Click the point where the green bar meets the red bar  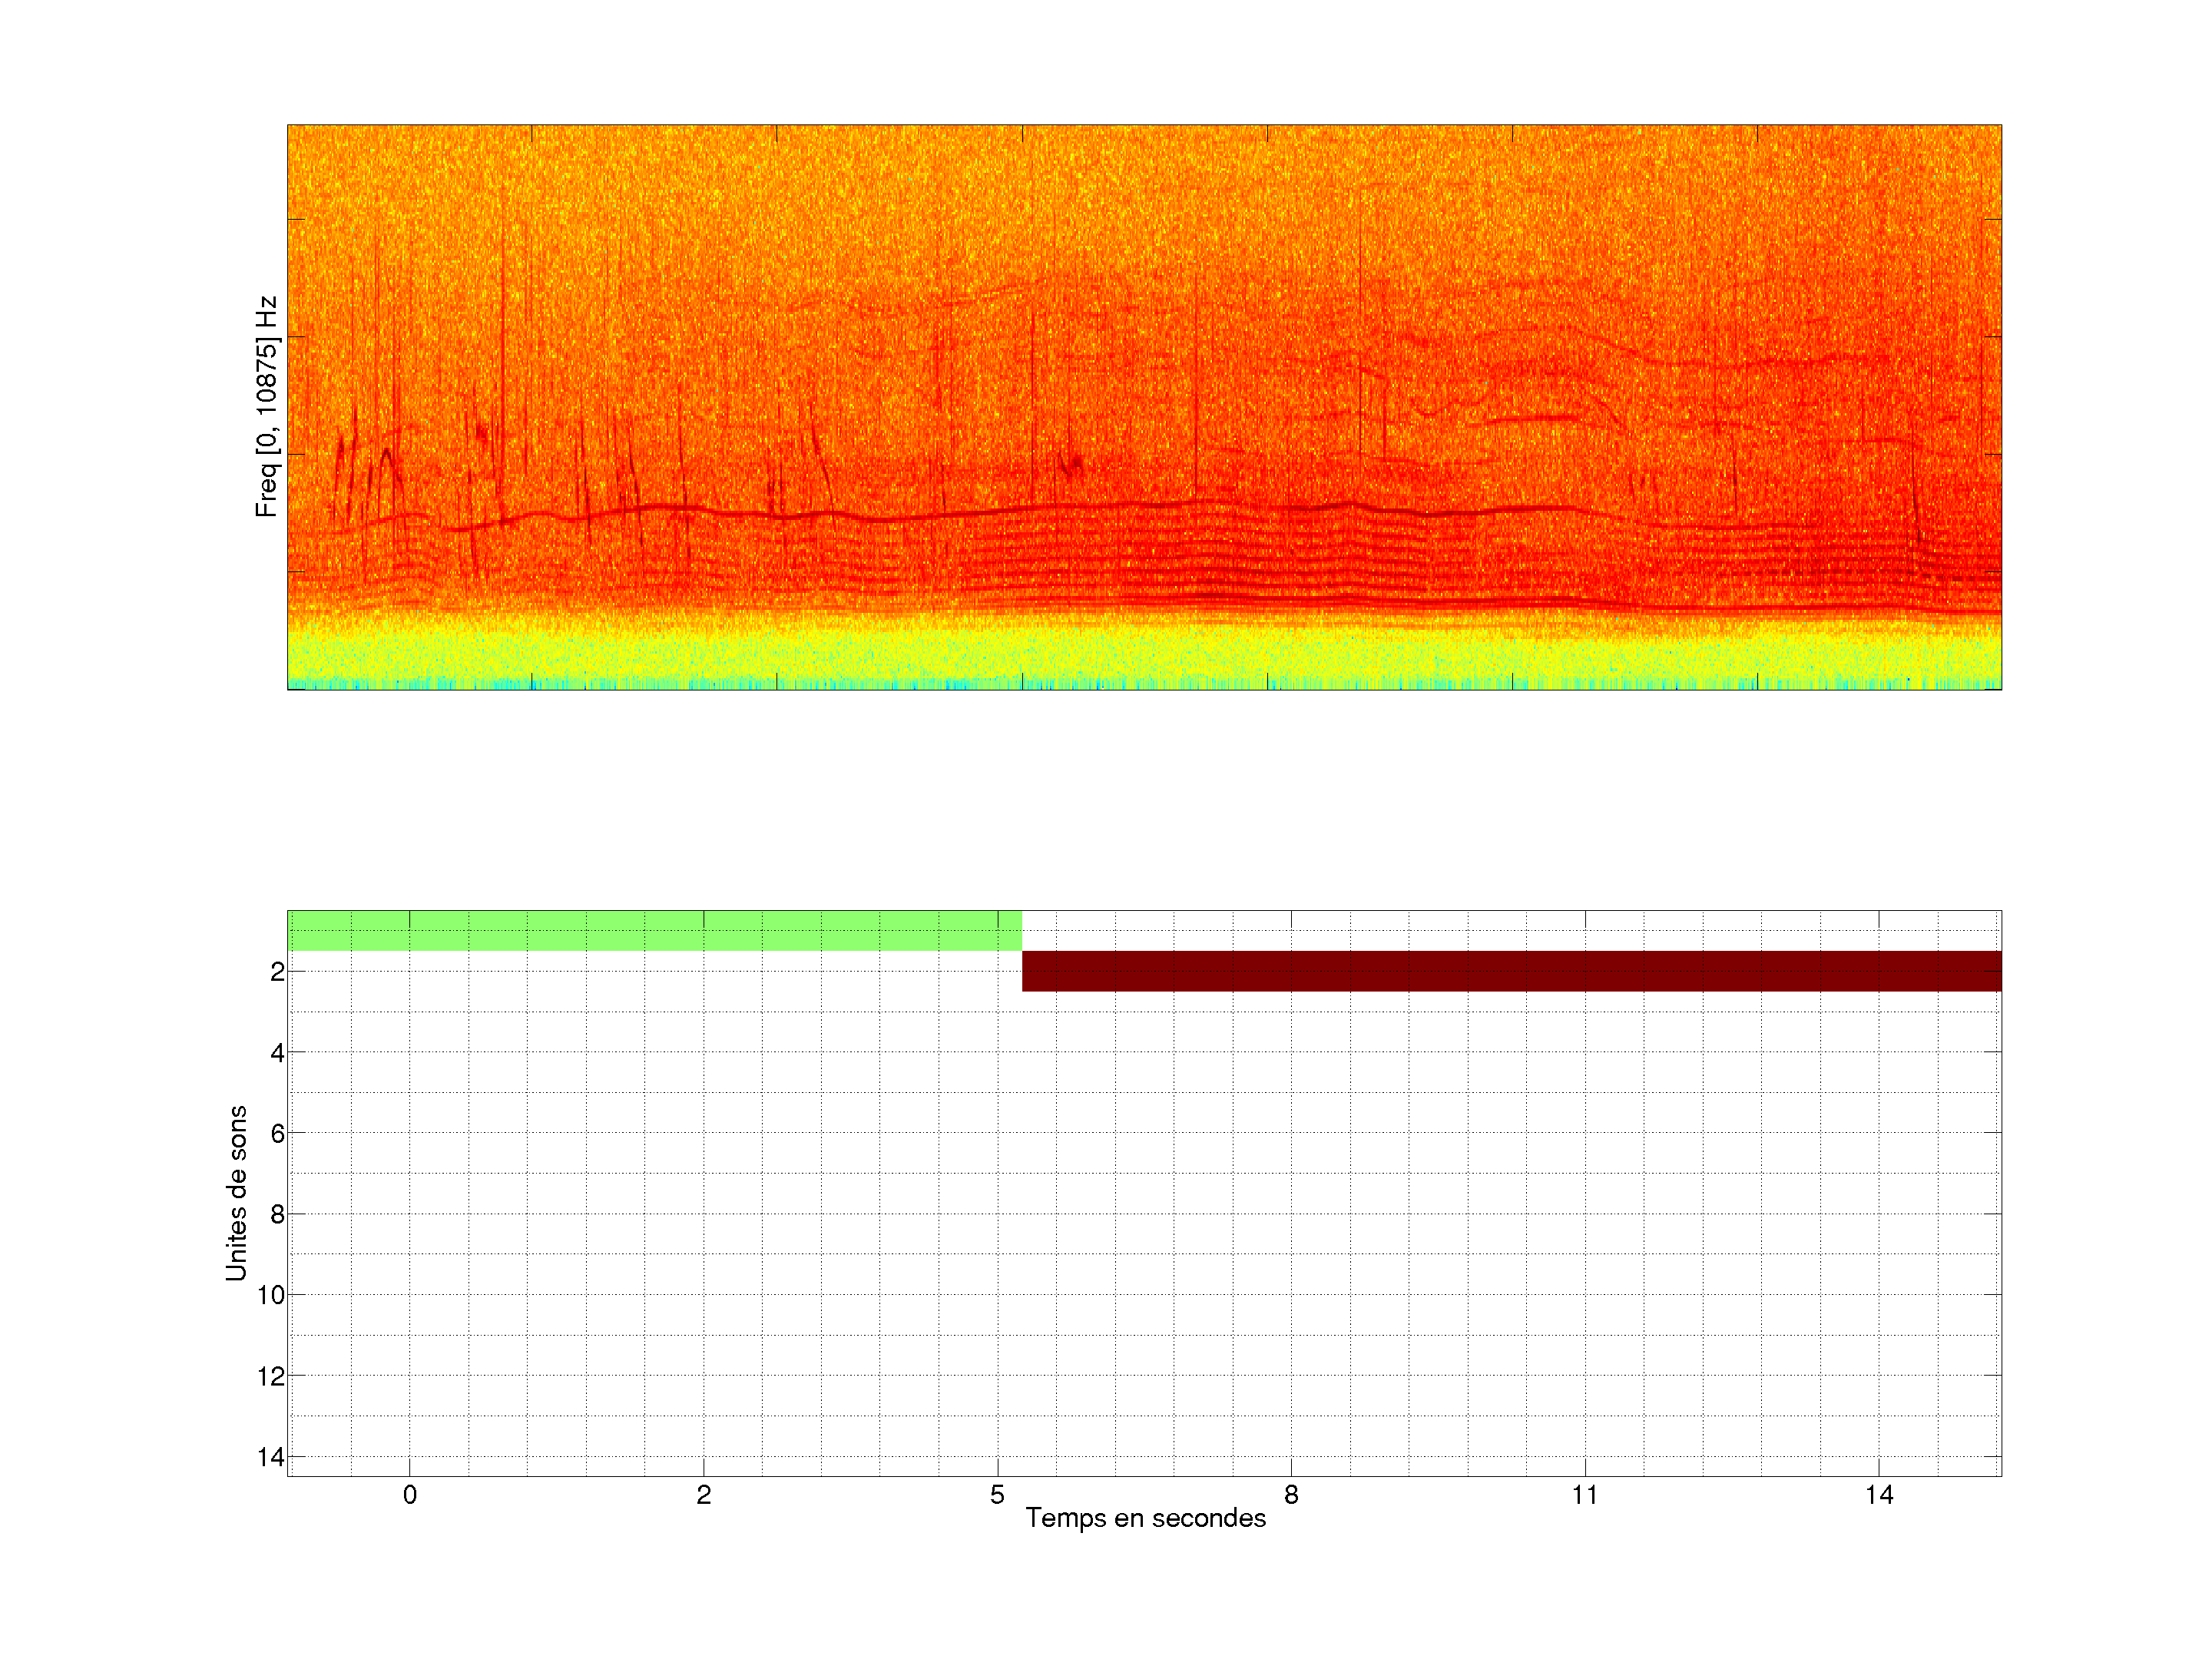pos(1022,951)
